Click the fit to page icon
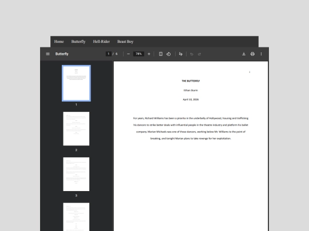The height and width of the screenshot is (231, 309). coord(161,54)
